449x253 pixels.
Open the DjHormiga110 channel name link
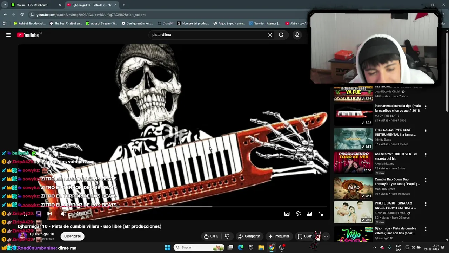point(42,234)
